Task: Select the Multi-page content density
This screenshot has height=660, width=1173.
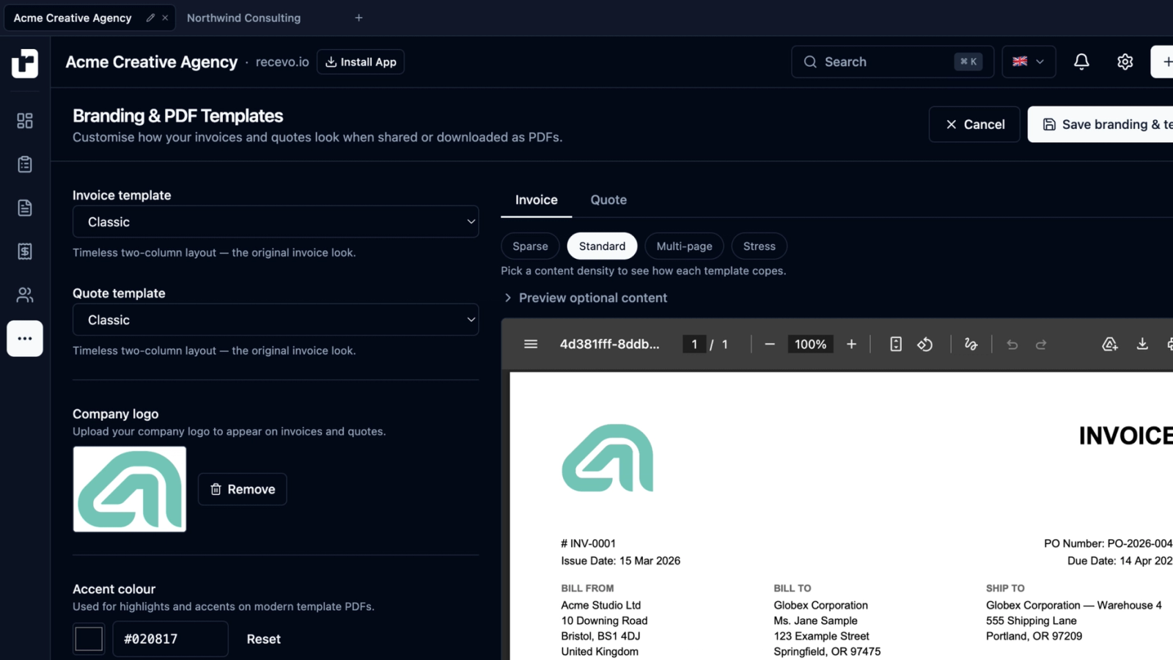Action: pyautogui.click(x=684, y=246)
